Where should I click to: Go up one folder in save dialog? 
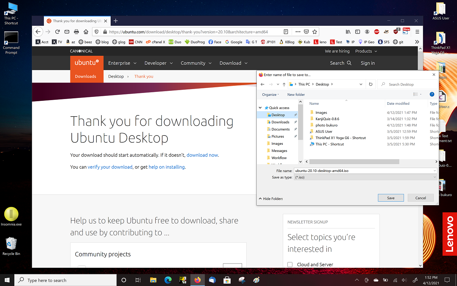click(x=284, y=84)
